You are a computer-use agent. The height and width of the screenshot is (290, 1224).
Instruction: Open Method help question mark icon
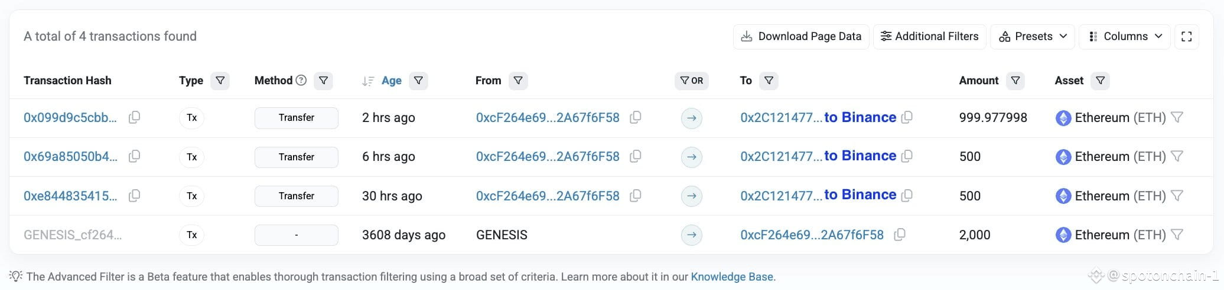coord(301,80)
